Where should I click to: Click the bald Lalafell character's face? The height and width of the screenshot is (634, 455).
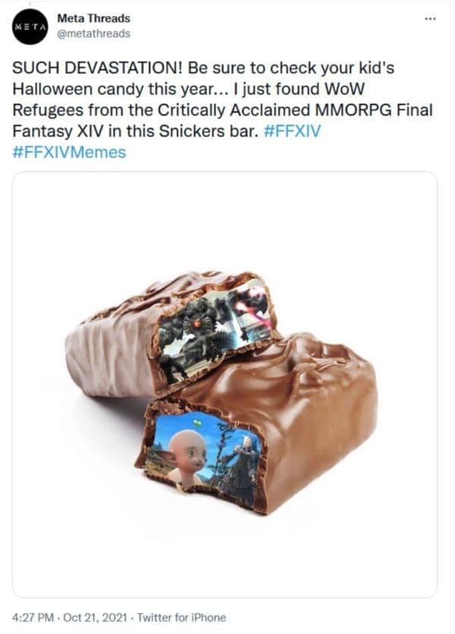187,454
